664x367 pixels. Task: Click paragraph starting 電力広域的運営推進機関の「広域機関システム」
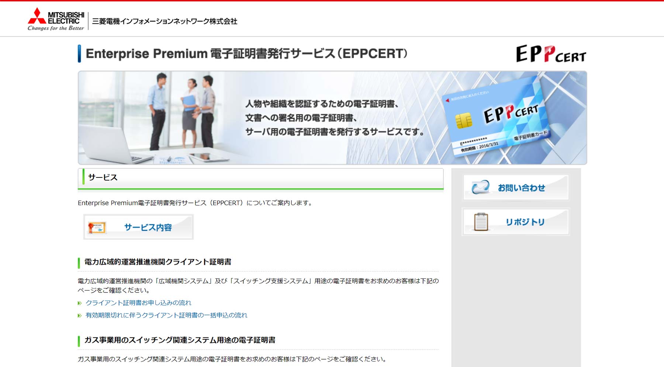[258, 285]
